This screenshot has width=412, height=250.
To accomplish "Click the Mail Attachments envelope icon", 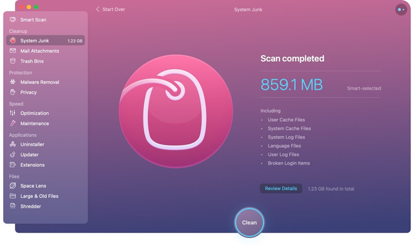I will (x=12, y=50).
